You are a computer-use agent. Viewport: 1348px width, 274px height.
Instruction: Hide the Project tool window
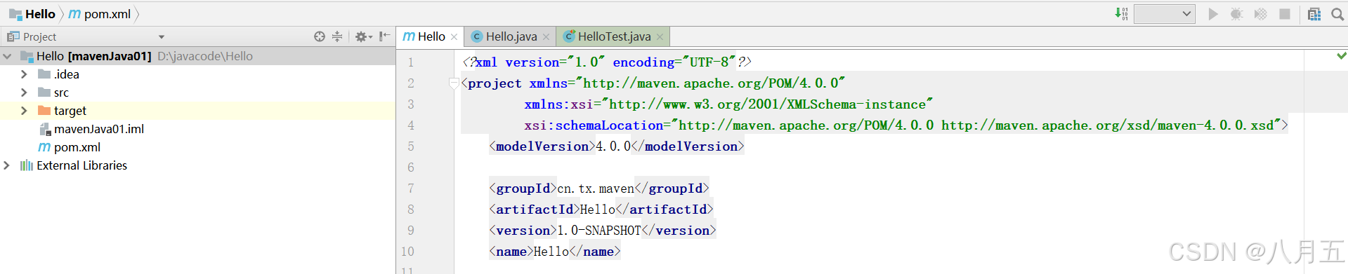384,36
